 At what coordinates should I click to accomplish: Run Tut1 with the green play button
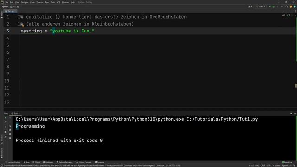[270, 6]
